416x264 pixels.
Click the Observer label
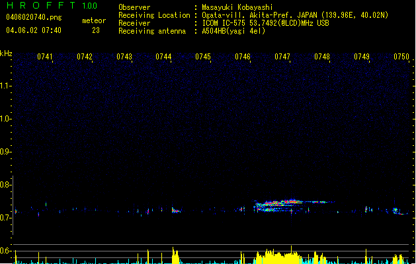click(134, 7)
